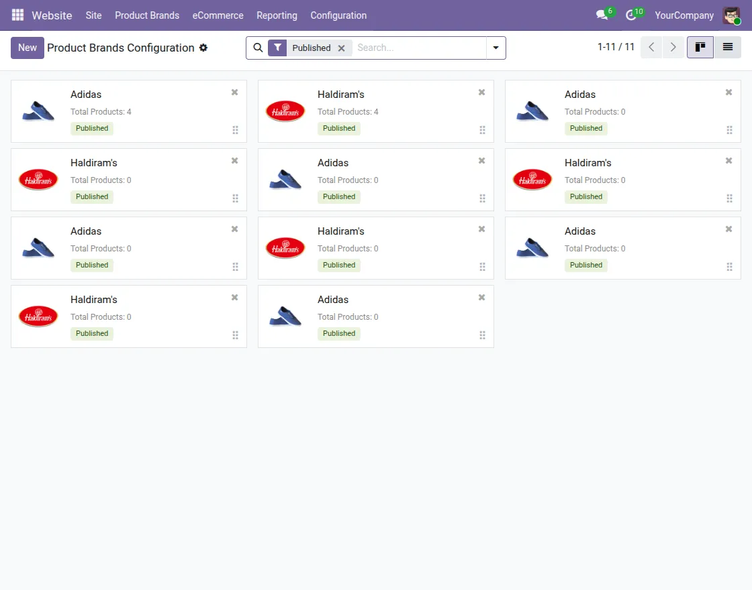Open the Reporting menu

pyautogui.click(x=277, y=15)
